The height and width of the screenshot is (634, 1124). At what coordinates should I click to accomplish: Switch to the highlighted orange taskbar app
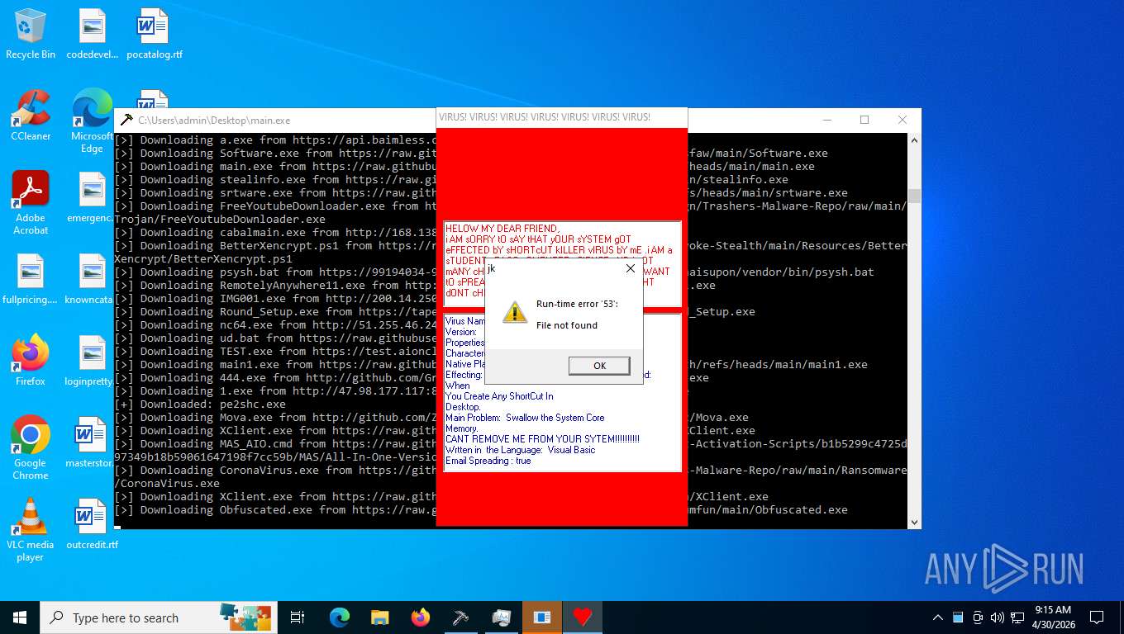pyautogui.click(x=542, y=617)
